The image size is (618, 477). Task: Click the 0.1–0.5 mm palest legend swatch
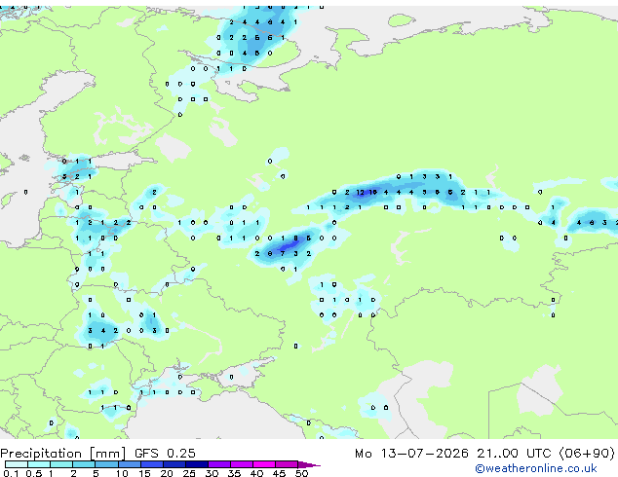tap(17, 464)
